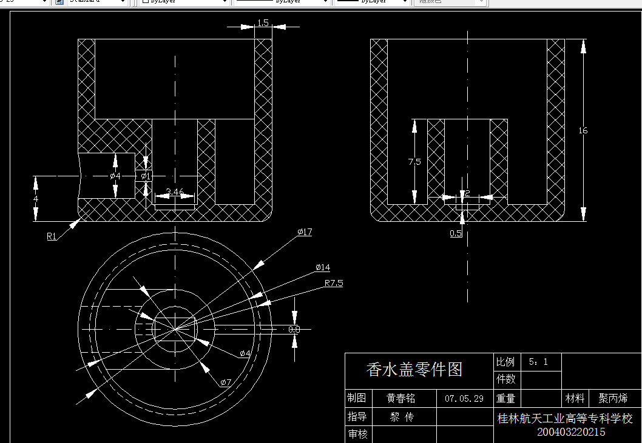Click the material text 聚丙烯
This screenshot has height=443, width=642.
point(615,399)
